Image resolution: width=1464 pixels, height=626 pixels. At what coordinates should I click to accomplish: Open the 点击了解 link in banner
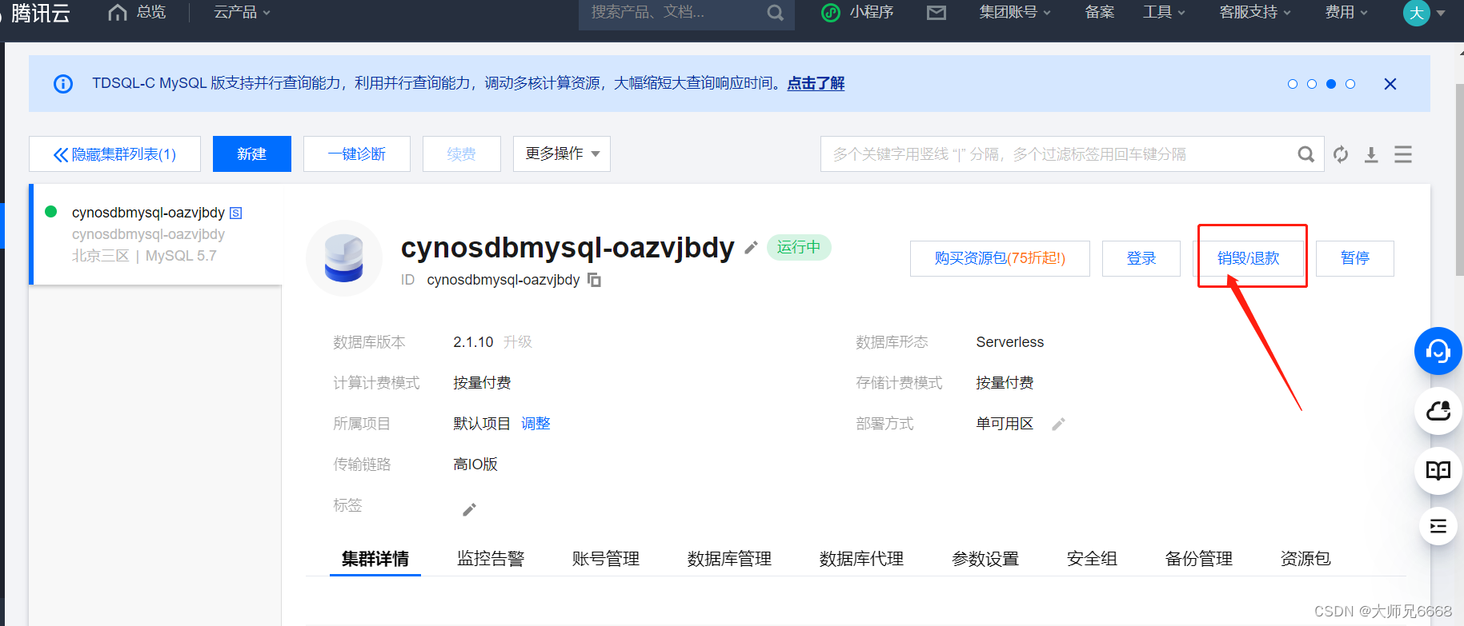tap(816, 83)
